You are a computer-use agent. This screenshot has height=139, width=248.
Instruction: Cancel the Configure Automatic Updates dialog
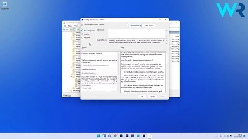152,97
